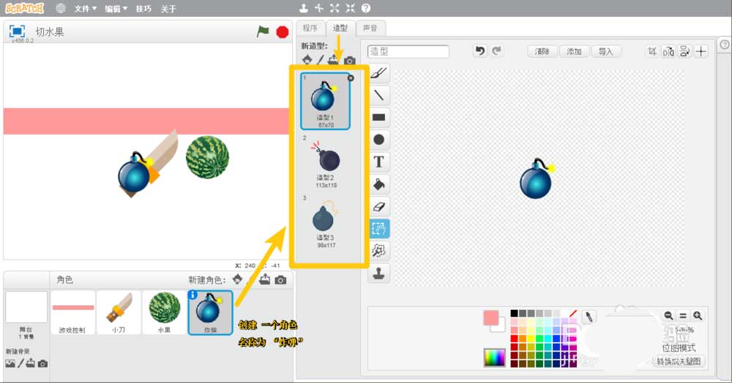Screen dimensions: 732x383
Task: Flip costume up-down
Action: pyautogui.click(x=684, y=51)
